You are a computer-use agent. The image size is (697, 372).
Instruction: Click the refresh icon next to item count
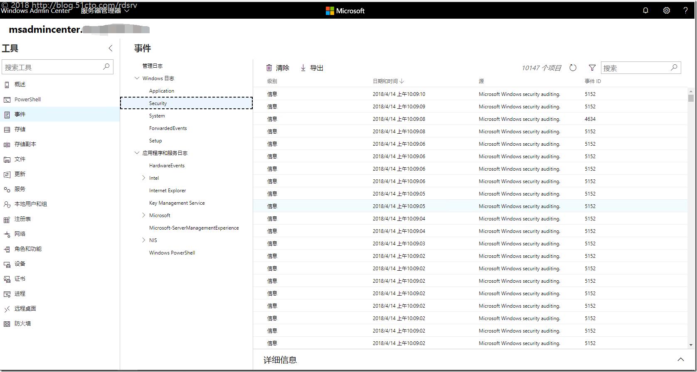[x=573, y=68]
